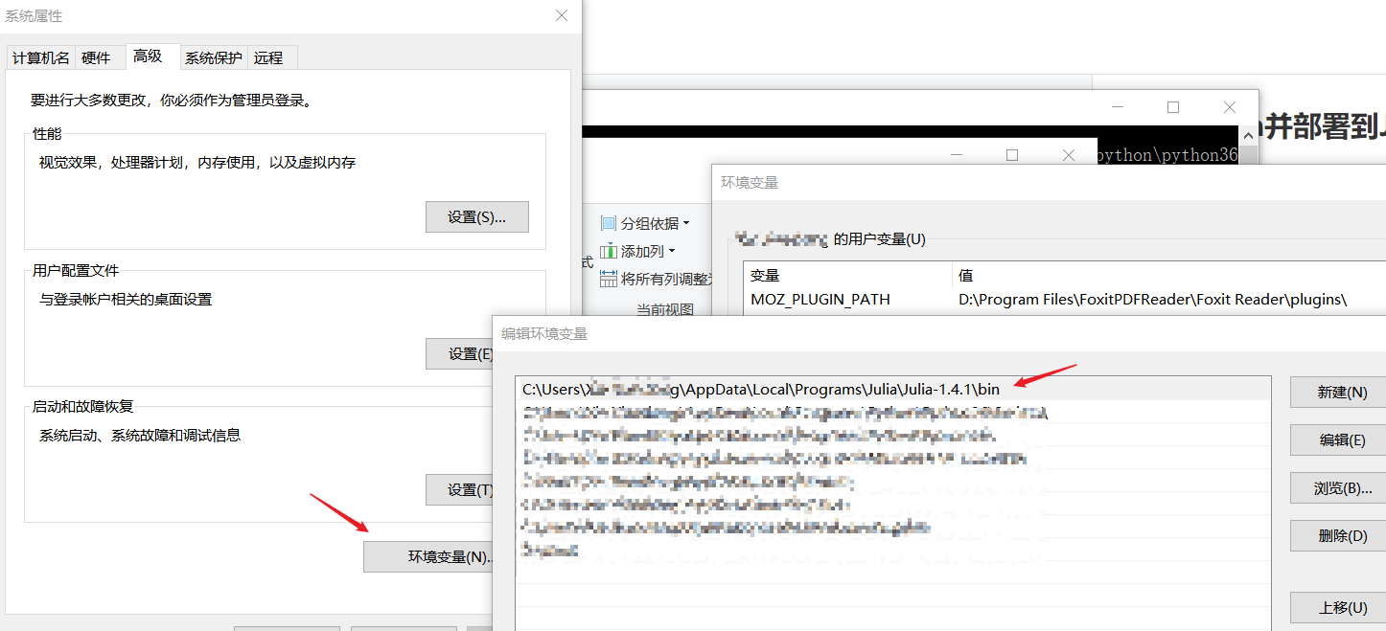Open 添加列 dropdown
Screen dimensions: 1386x631
637,251
